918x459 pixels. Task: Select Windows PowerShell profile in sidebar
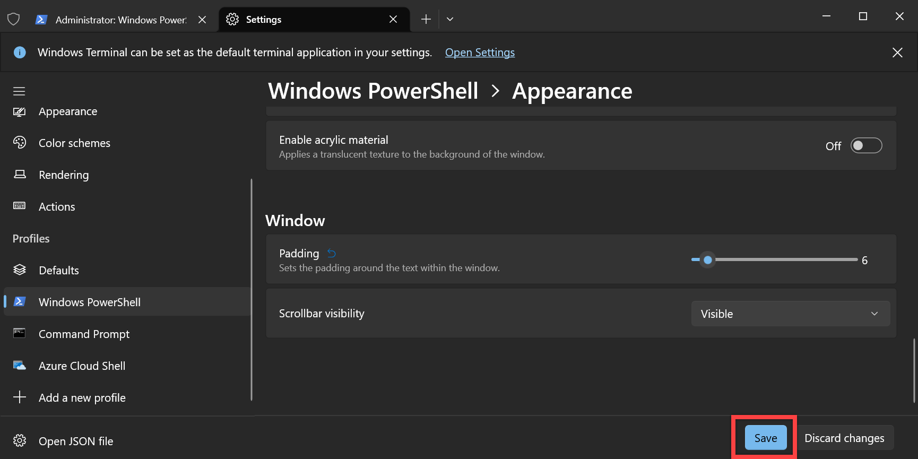[x=126, y=302]
